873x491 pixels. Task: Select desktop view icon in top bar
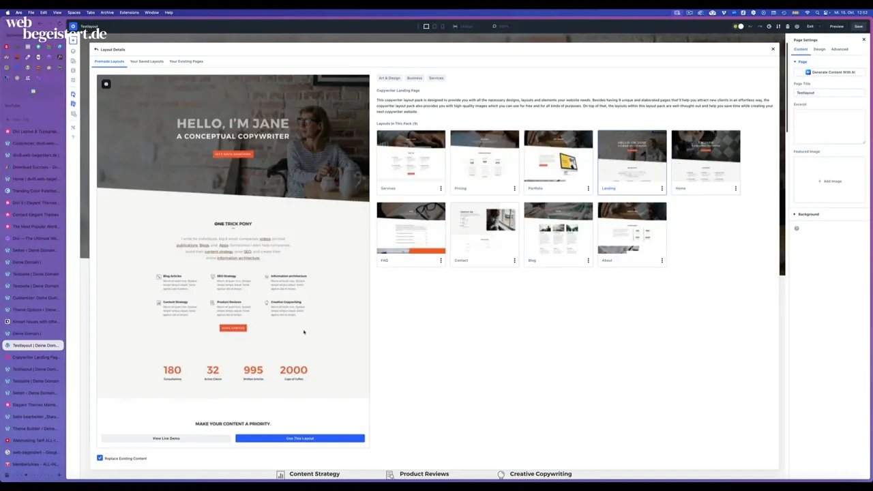point(426,27)
